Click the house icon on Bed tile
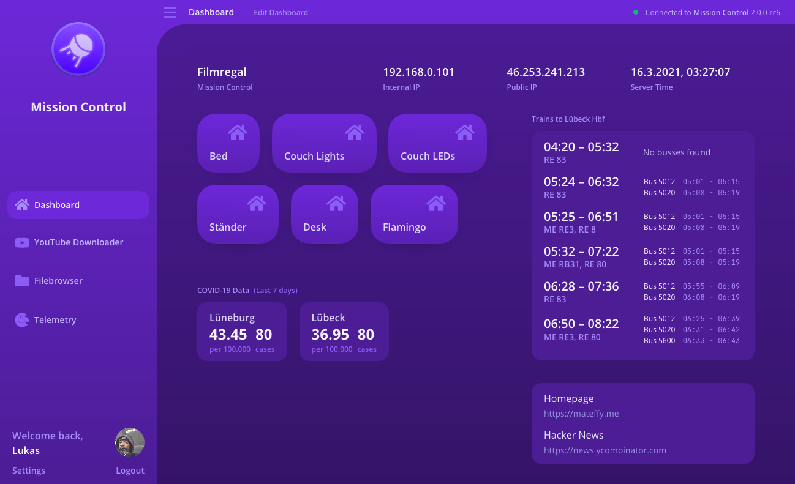Viewport: 795px width, 484px height. [x=238, y=132]
